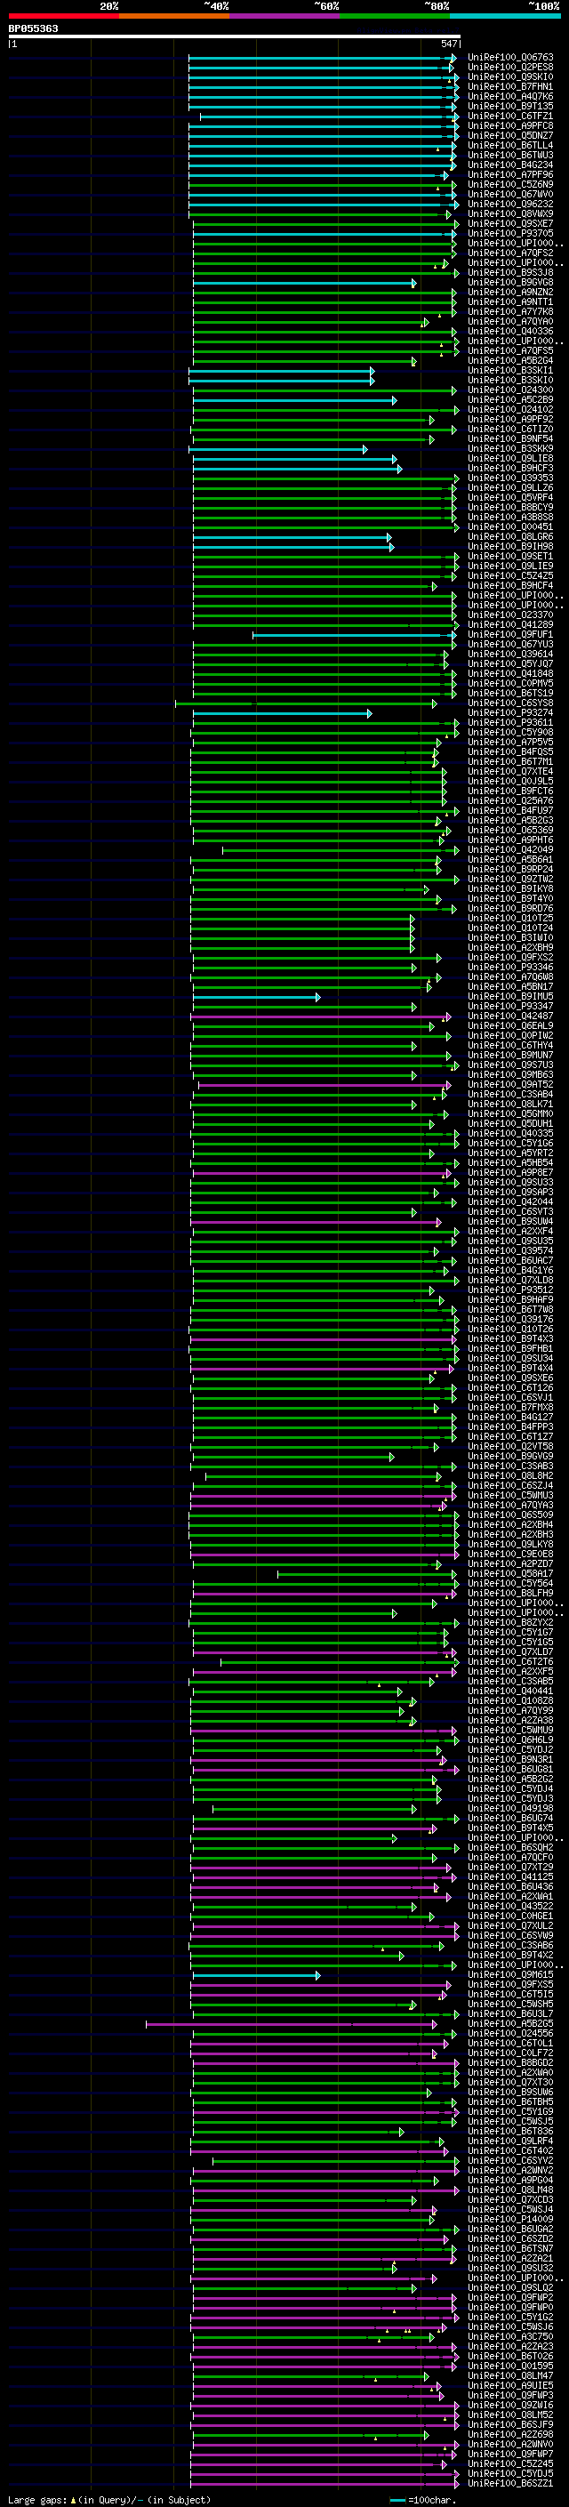Viewport: 569px width, 2507px height.
Task: Select UniRef100_Q42049 in the list
Action: click(510, 849)
